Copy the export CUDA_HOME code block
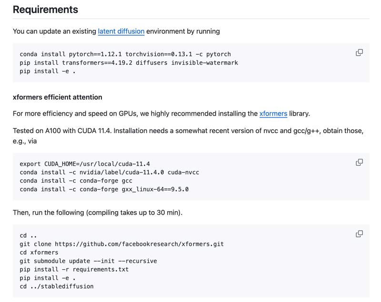Image resolution: width=381 pixels, height=302 pixels. pyautogui.click(x=359, y=162)
